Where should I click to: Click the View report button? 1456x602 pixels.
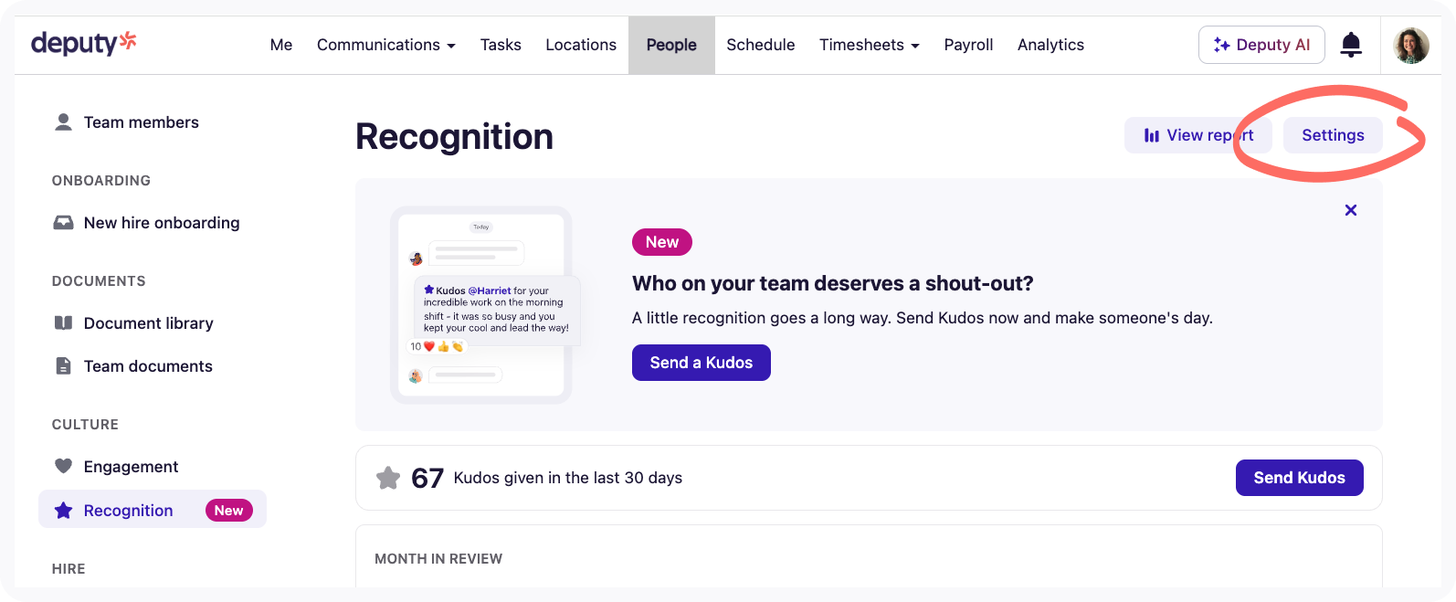click(1198, 135)
